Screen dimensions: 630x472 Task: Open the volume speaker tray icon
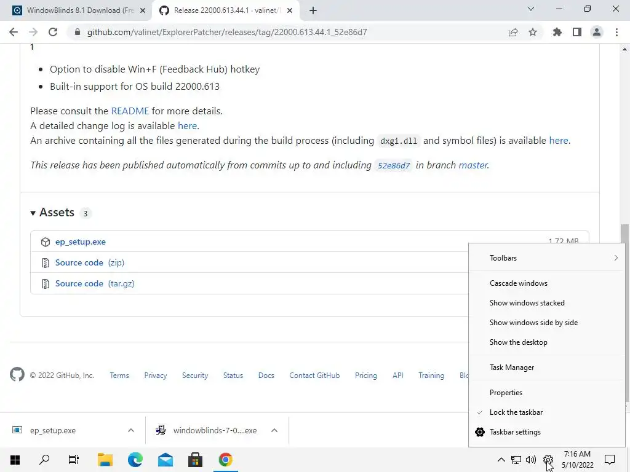[x=531, y=460]
